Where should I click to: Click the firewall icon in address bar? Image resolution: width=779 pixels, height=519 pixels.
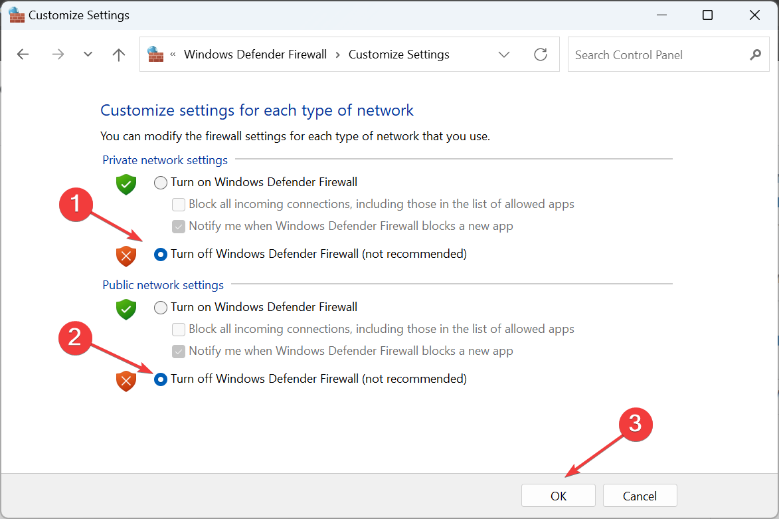[155, 54]
